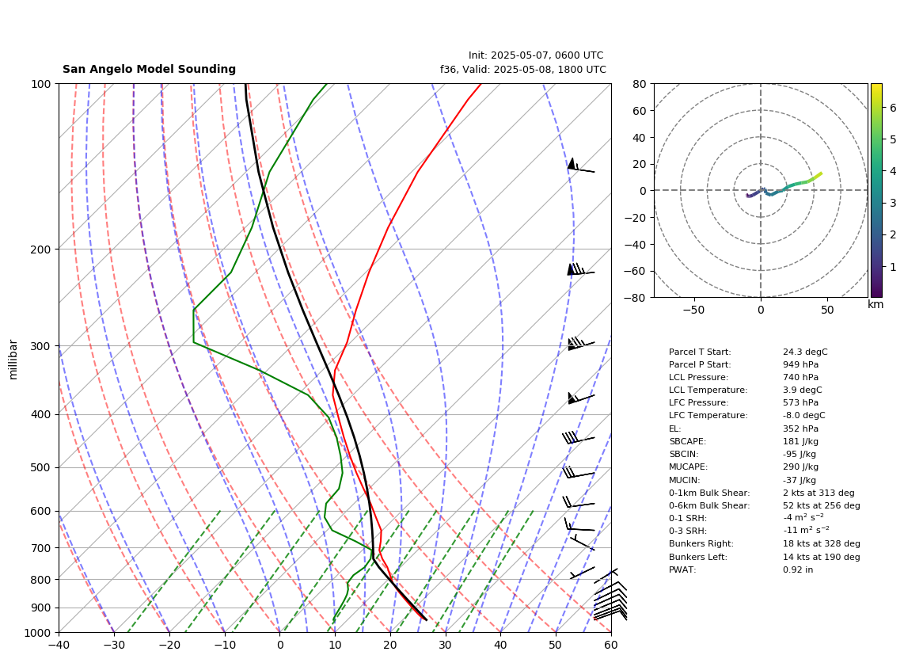Click the San Angelo Model Sounding title
Viewport: 904px width, 659px height.
pyautogui.click(x=150, y=69)
